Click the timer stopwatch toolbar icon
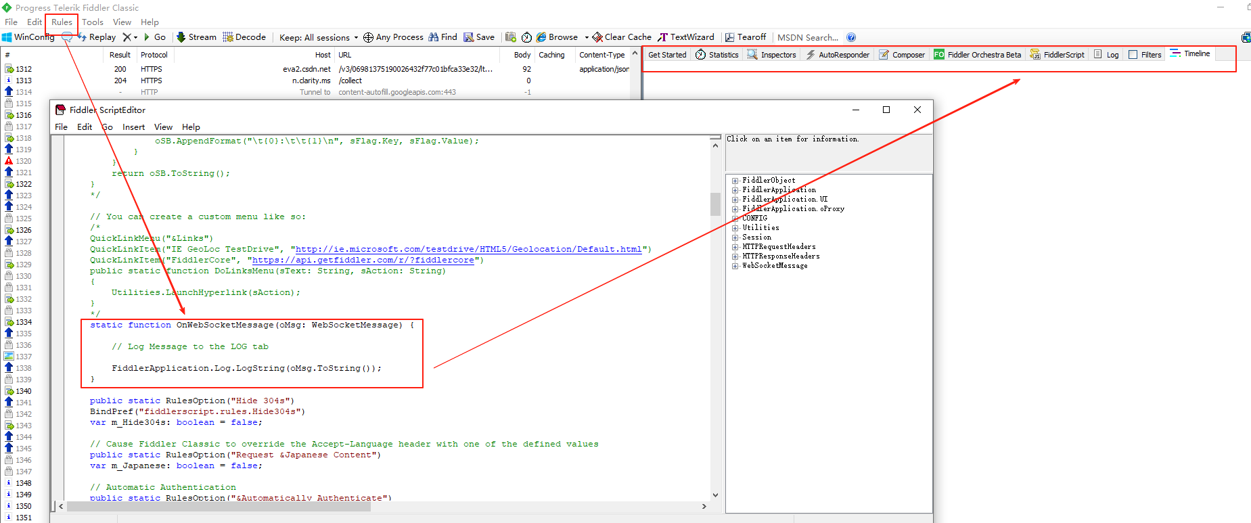This screenshot has height=523, width=1251. pos(526,37)
